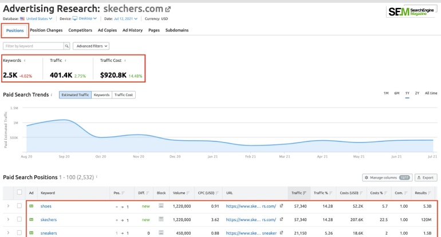The image size is (441, 237).
Task: Check the checkbox for the sneakers row
Action: click(19, 232)
